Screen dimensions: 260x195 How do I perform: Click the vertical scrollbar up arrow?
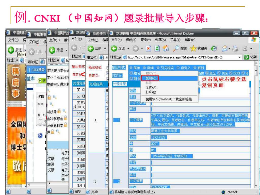[256, 63]
